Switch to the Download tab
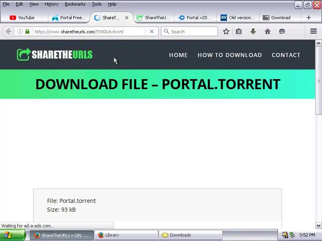 pos(280,18)
